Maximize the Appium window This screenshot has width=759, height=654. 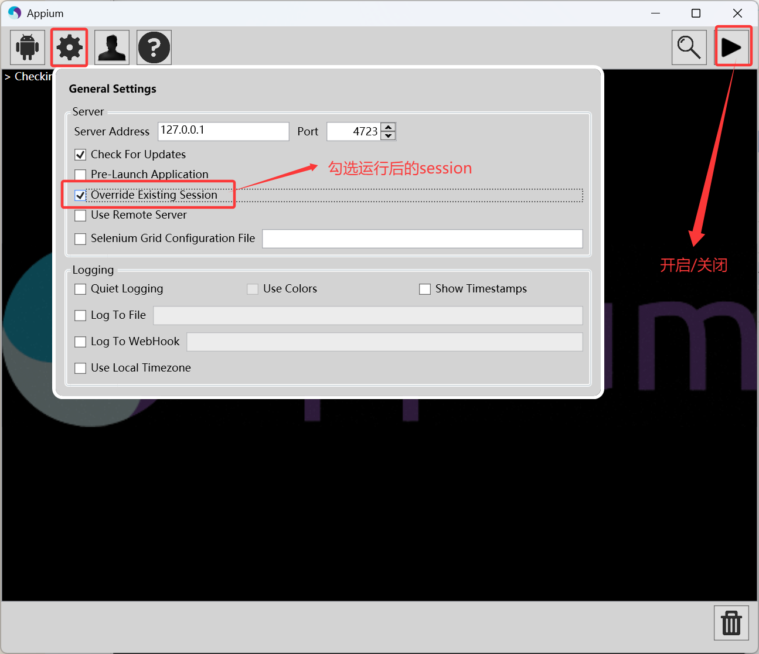coord(696,13)
